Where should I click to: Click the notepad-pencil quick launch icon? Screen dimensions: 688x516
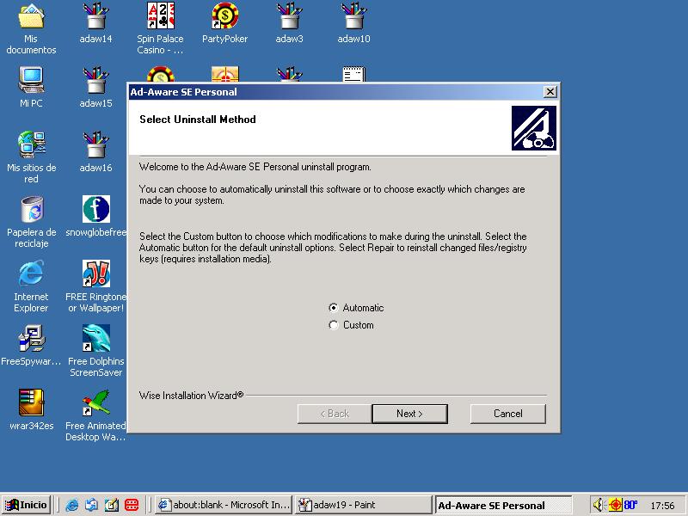pos(112,505)
